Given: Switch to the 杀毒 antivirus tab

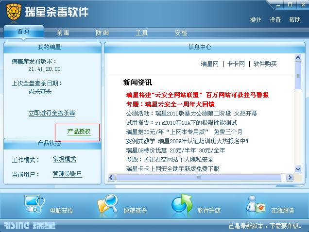Looking at the screenshot, I should pyautogui.click(x=63, y=33).
